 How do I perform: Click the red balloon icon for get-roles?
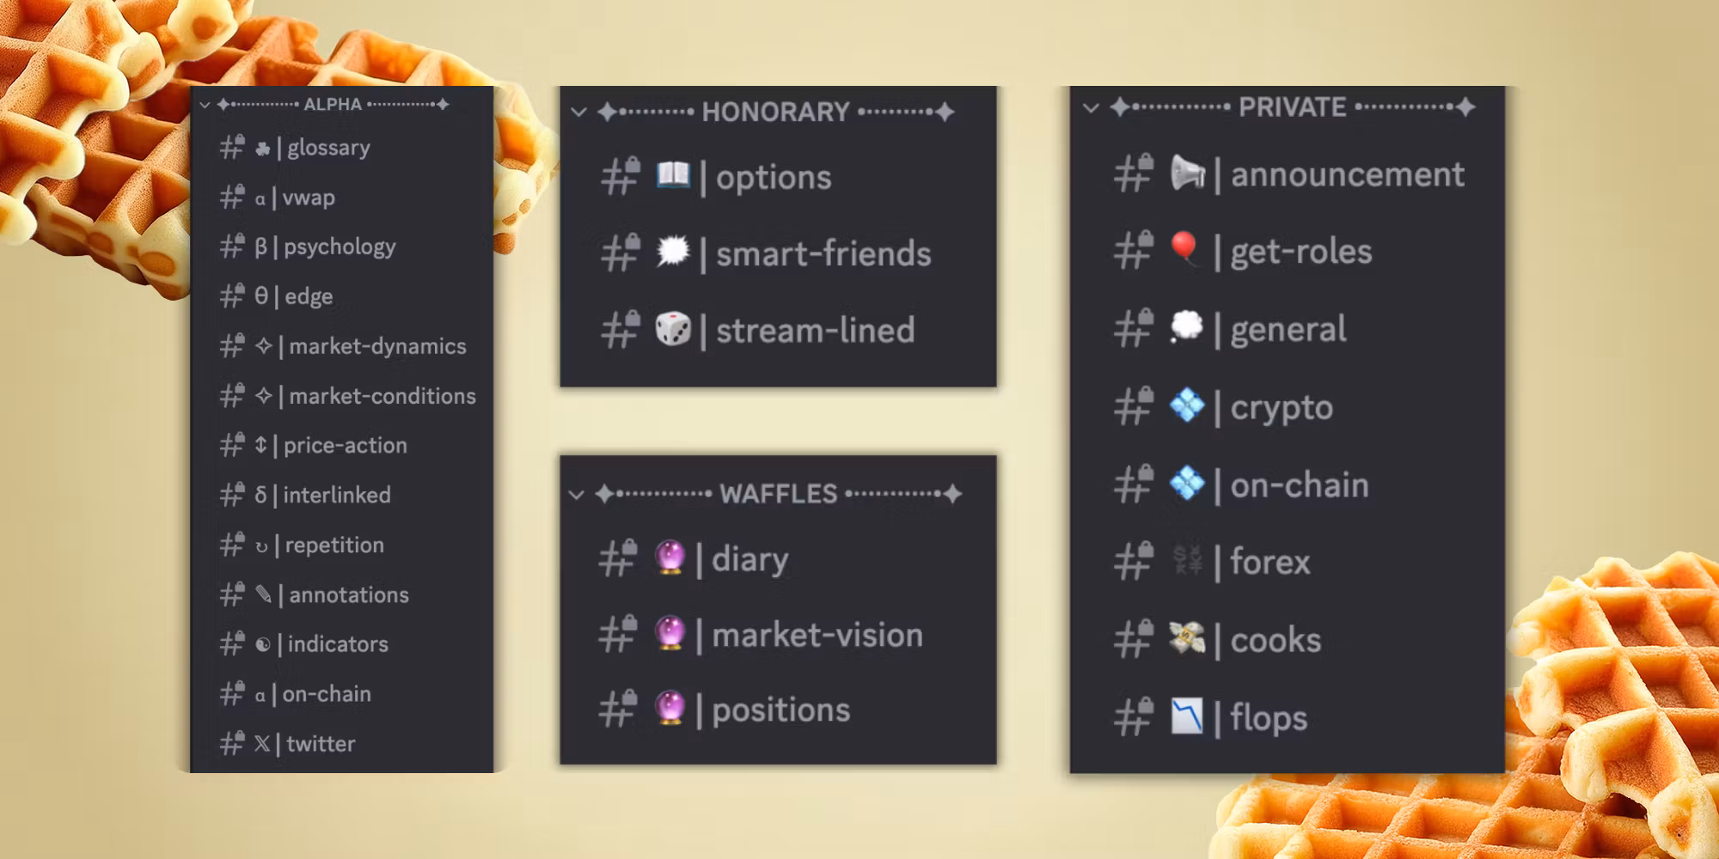(x=1184, y=249)
